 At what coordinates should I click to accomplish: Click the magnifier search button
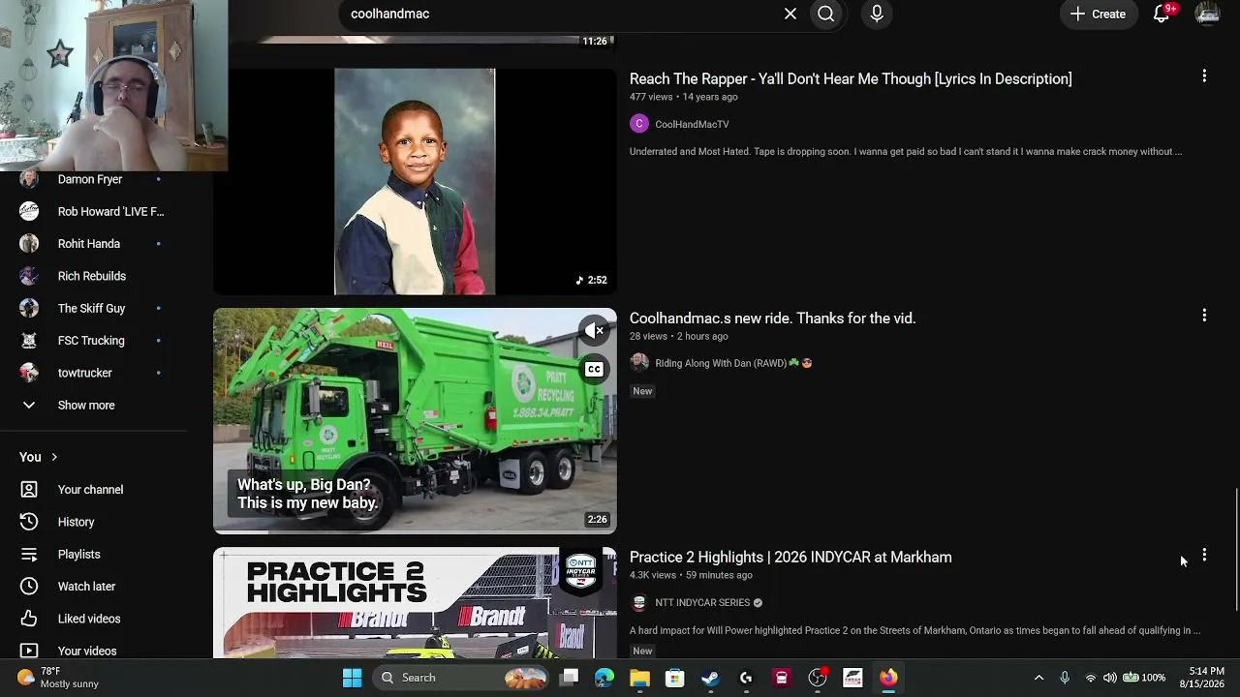click(826, 14)
